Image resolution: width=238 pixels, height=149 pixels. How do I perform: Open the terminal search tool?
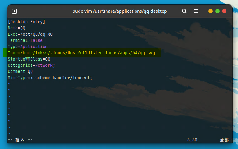point(184,11)
